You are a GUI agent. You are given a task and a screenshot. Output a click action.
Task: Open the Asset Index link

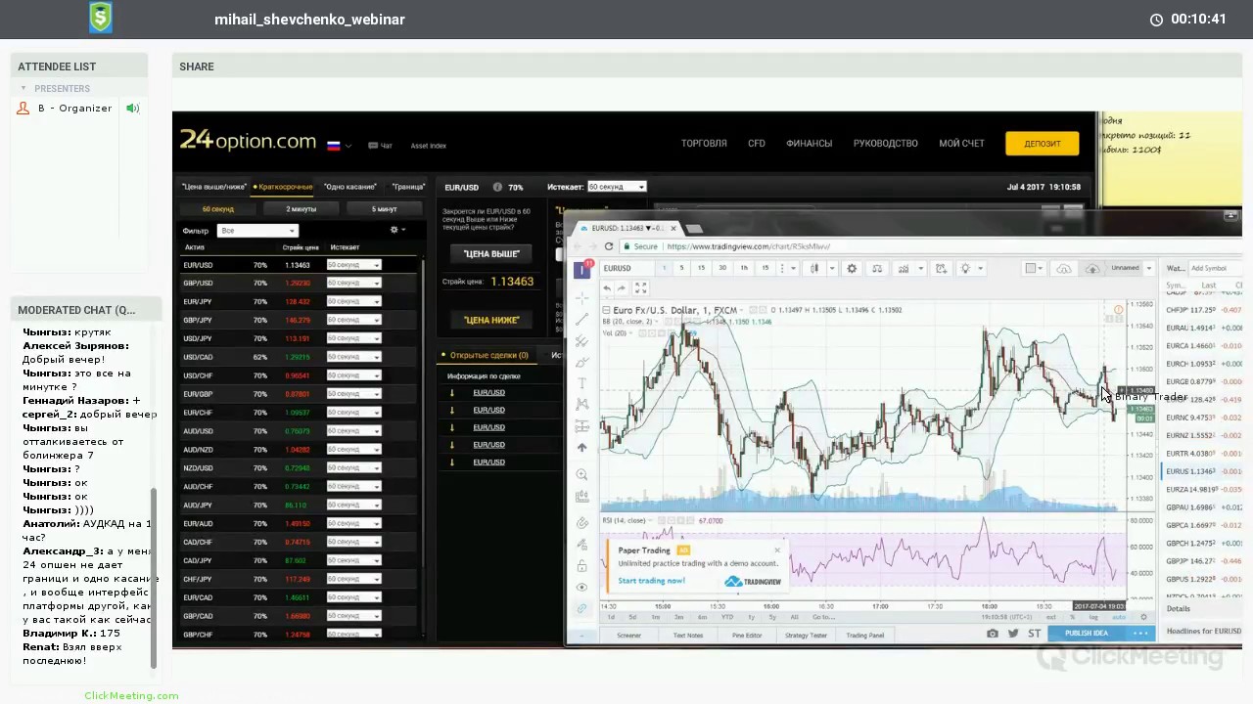click(x=428, y=146)
